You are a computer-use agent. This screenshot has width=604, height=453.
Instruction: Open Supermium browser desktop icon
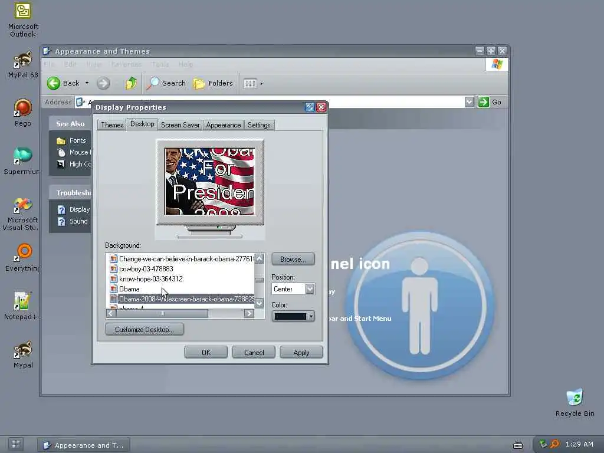[22, 161]
